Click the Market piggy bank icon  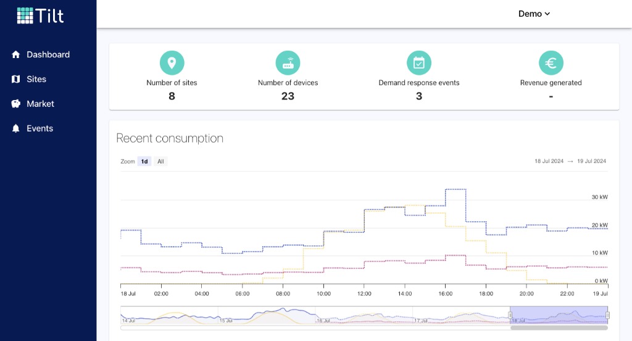coord(16,104)
